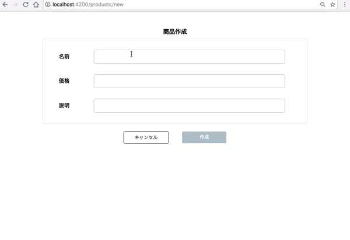Click the zoom magnifier icon in address bar

[323, 5]
